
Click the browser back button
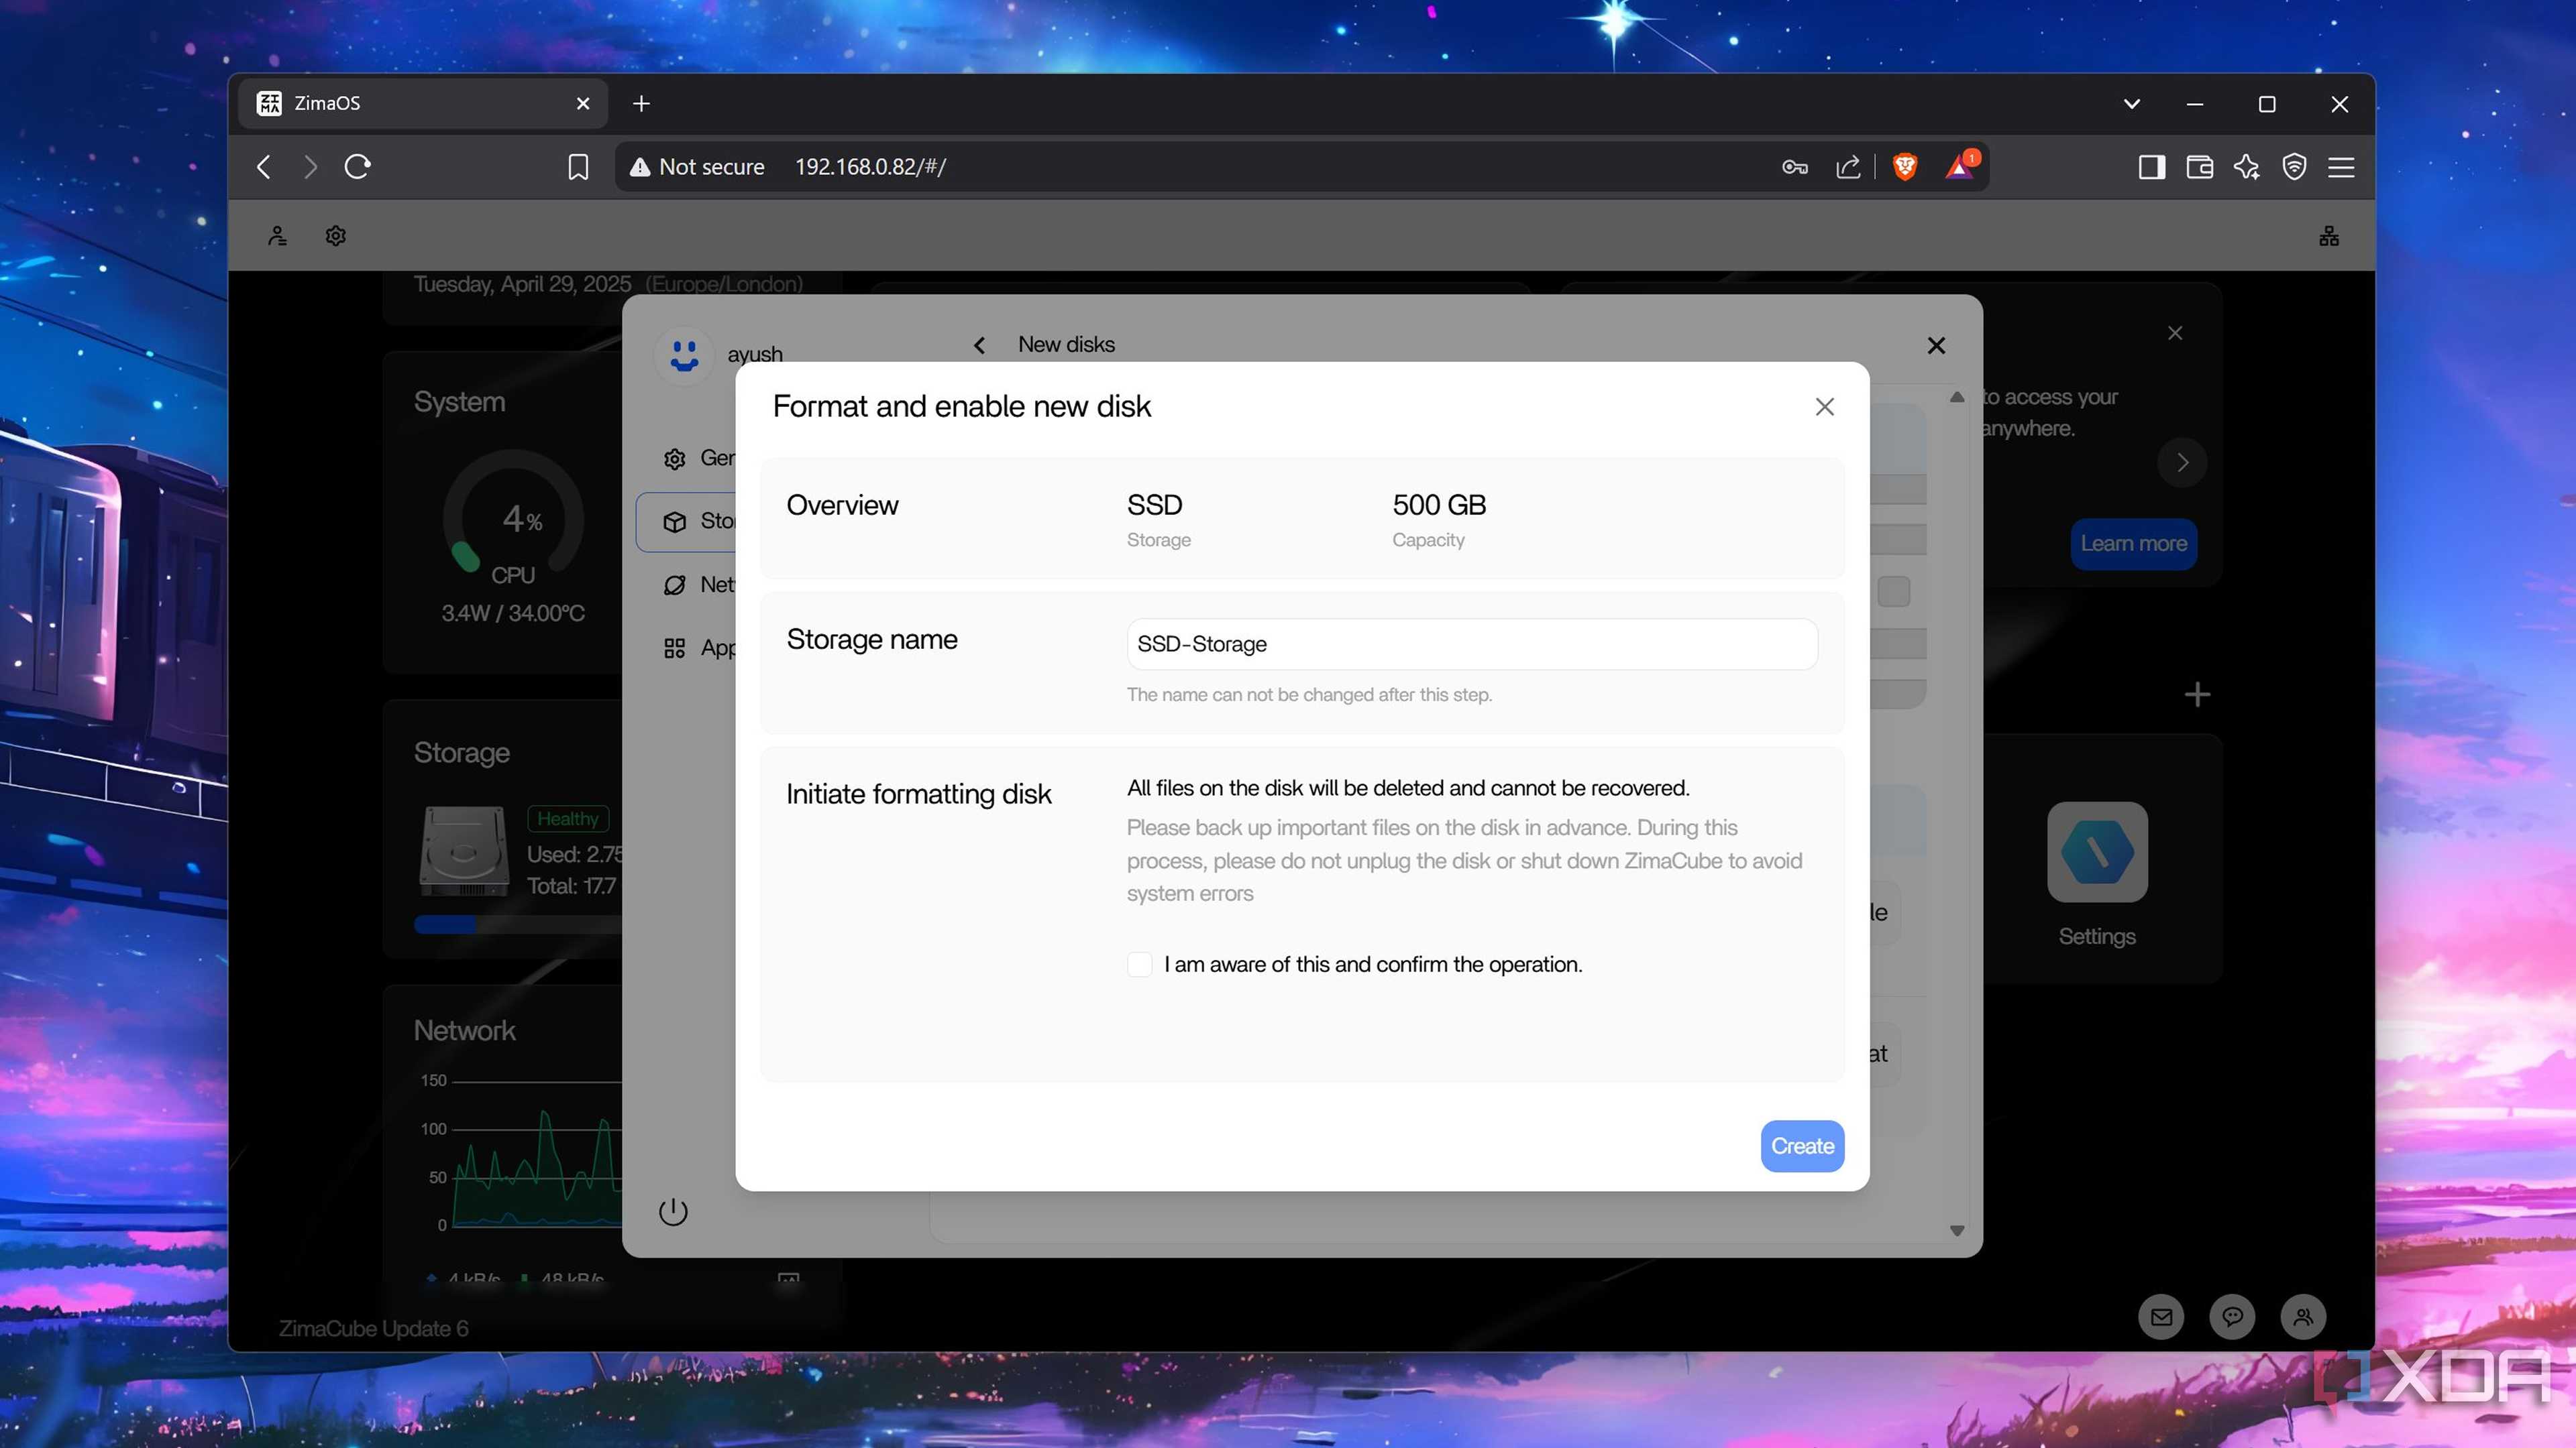click(x=264, y=167)
